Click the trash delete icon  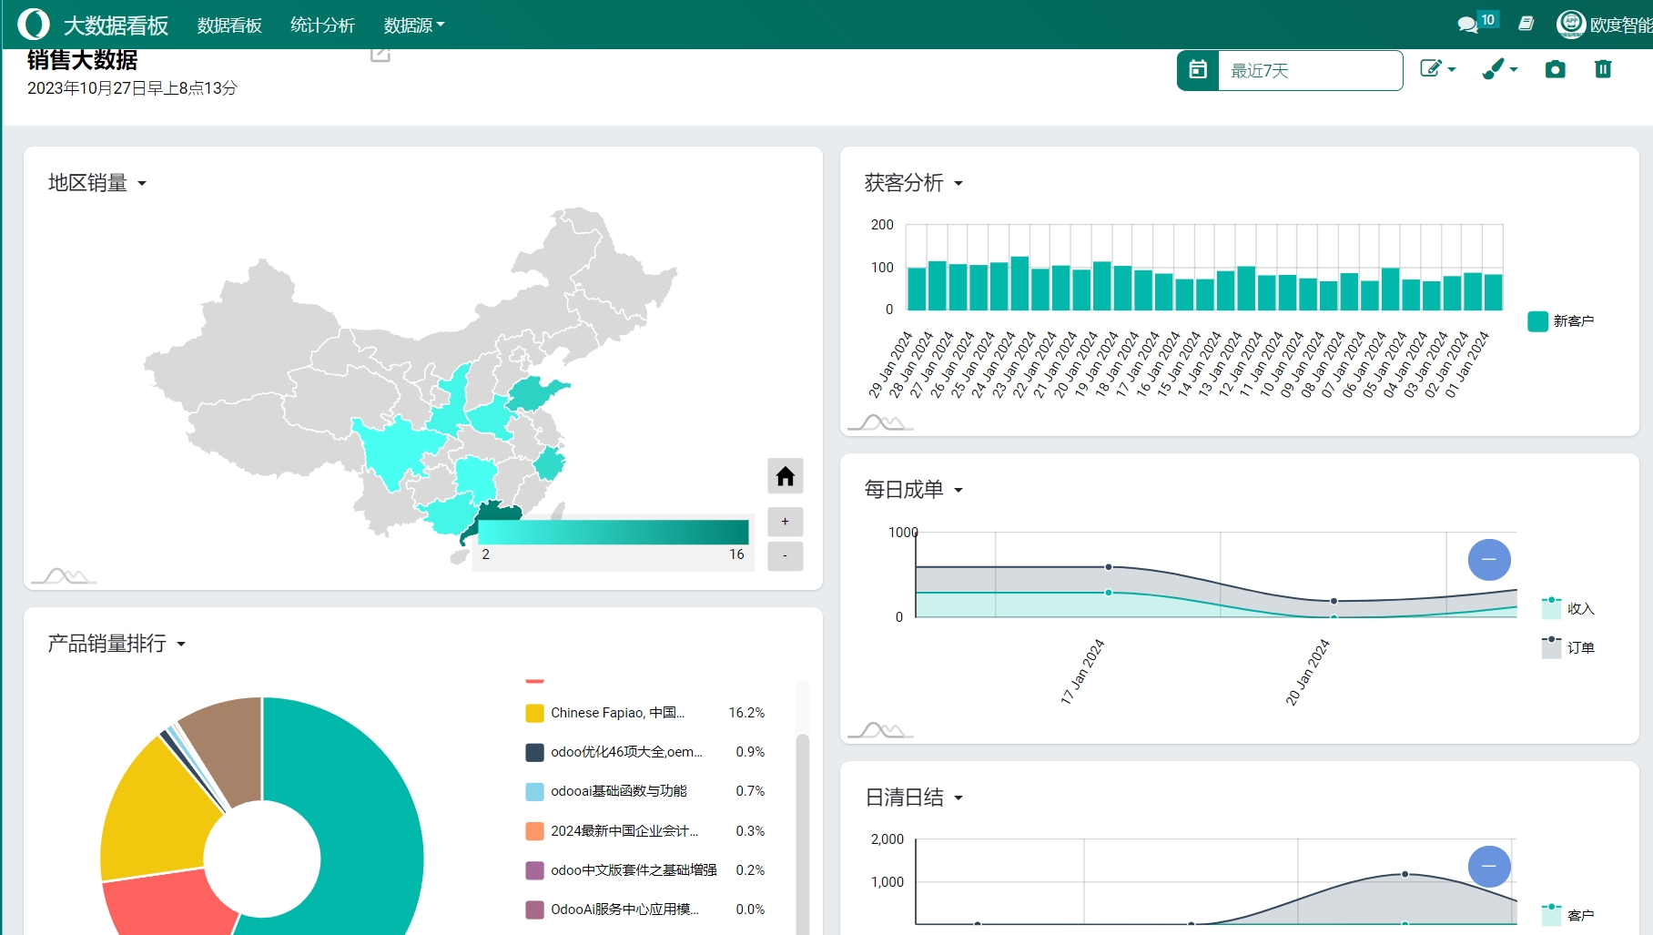[x=1603, y=69]
